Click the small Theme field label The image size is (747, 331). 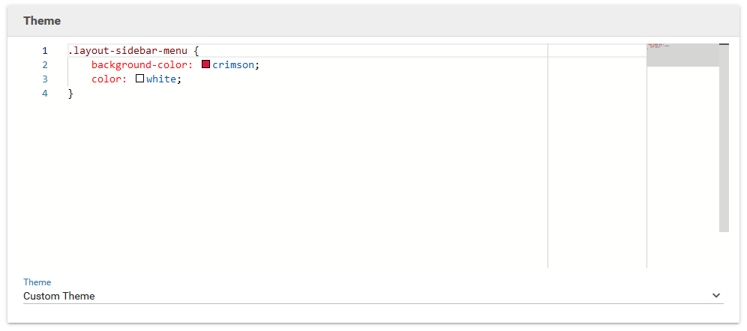[x=37, y=282]
